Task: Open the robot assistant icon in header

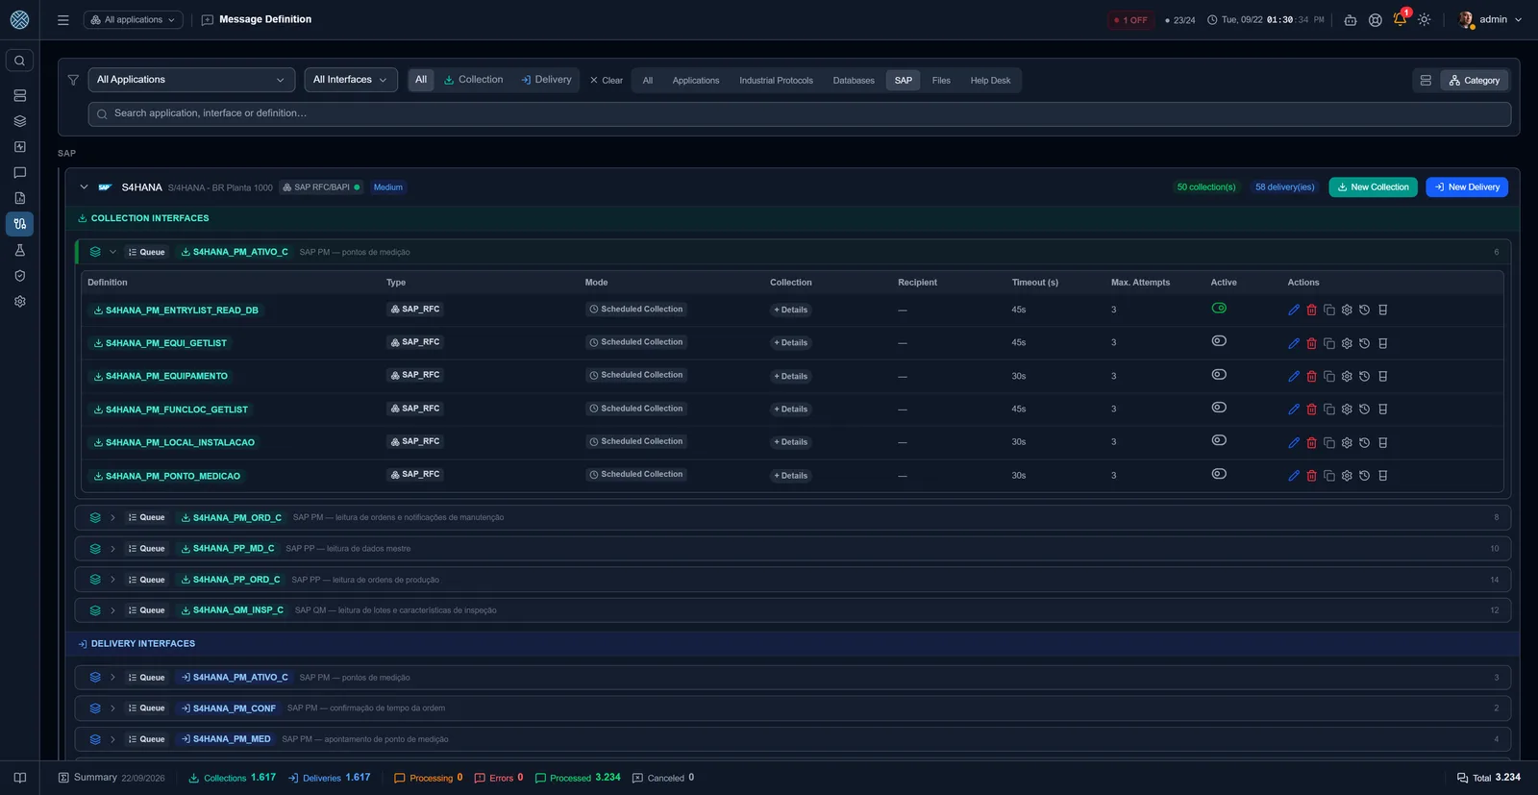Action: pyautogui.click(x=1351, y=19)
